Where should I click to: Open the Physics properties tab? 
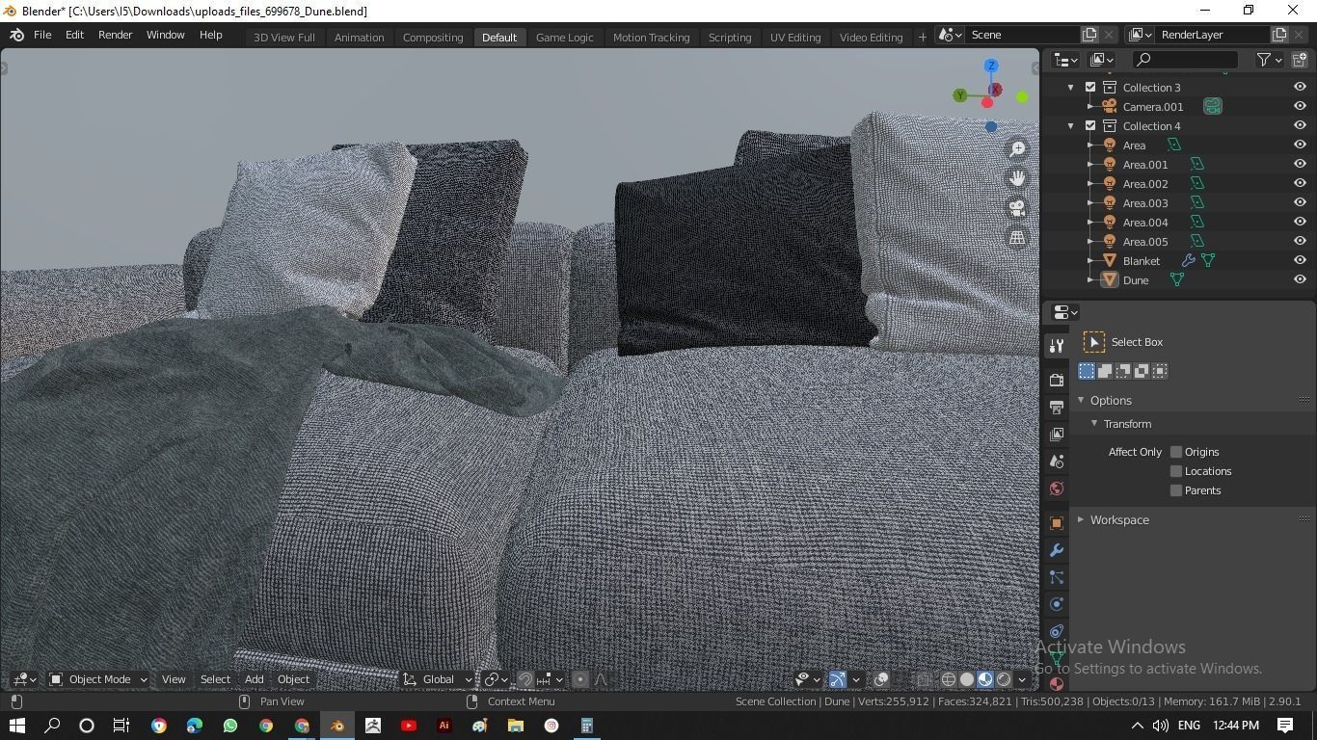[1057, 604]
